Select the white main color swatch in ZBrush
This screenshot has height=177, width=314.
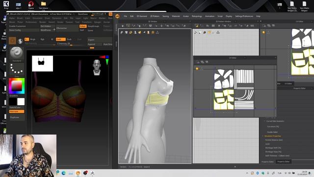click(21, 102)
